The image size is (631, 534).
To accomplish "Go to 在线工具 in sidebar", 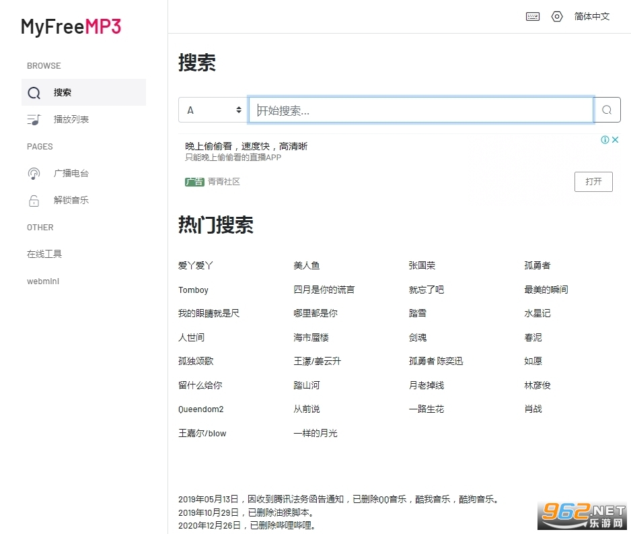I will (x=44, y=255).
